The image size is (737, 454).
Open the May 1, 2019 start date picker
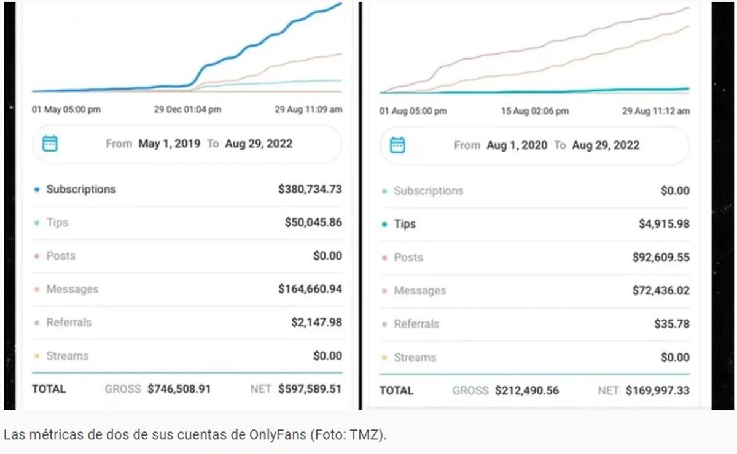pos(168,144)
